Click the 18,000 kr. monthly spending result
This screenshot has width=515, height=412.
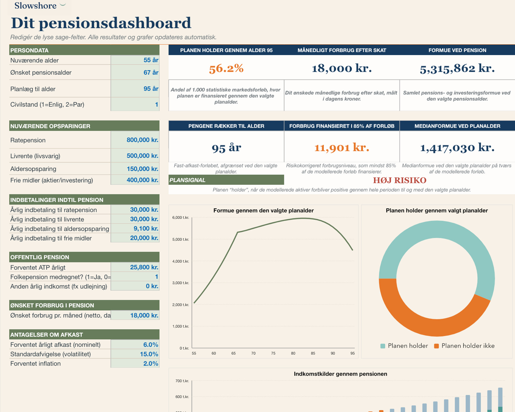coord(342,68)
